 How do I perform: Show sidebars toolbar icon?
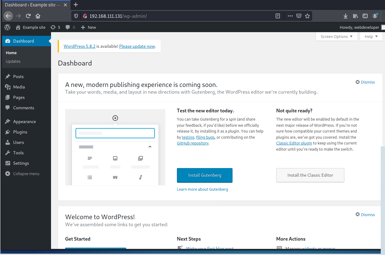point(365,16)
